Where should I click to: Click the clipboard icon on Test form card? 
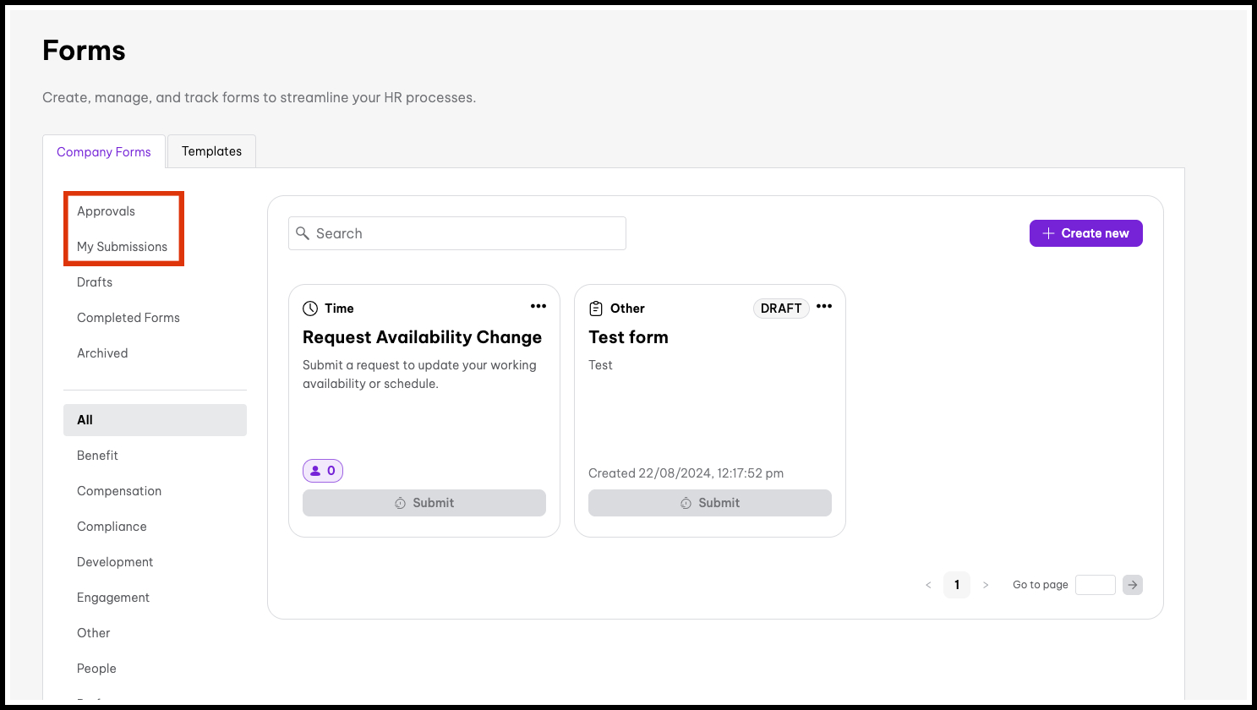click(596, 308)
